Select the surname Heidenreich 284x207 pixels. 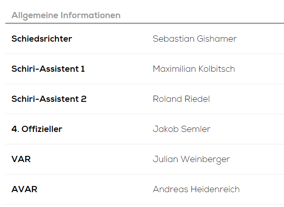(x=215, y=189)
